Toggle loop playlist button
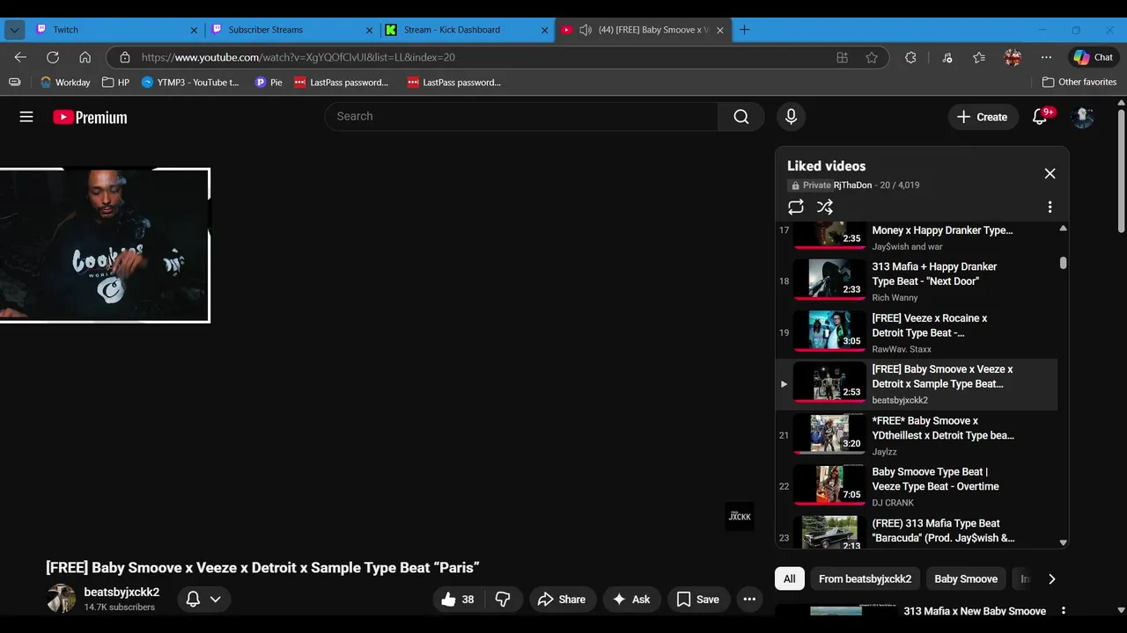Viewport: 1127px width, 633px height. 796,207
